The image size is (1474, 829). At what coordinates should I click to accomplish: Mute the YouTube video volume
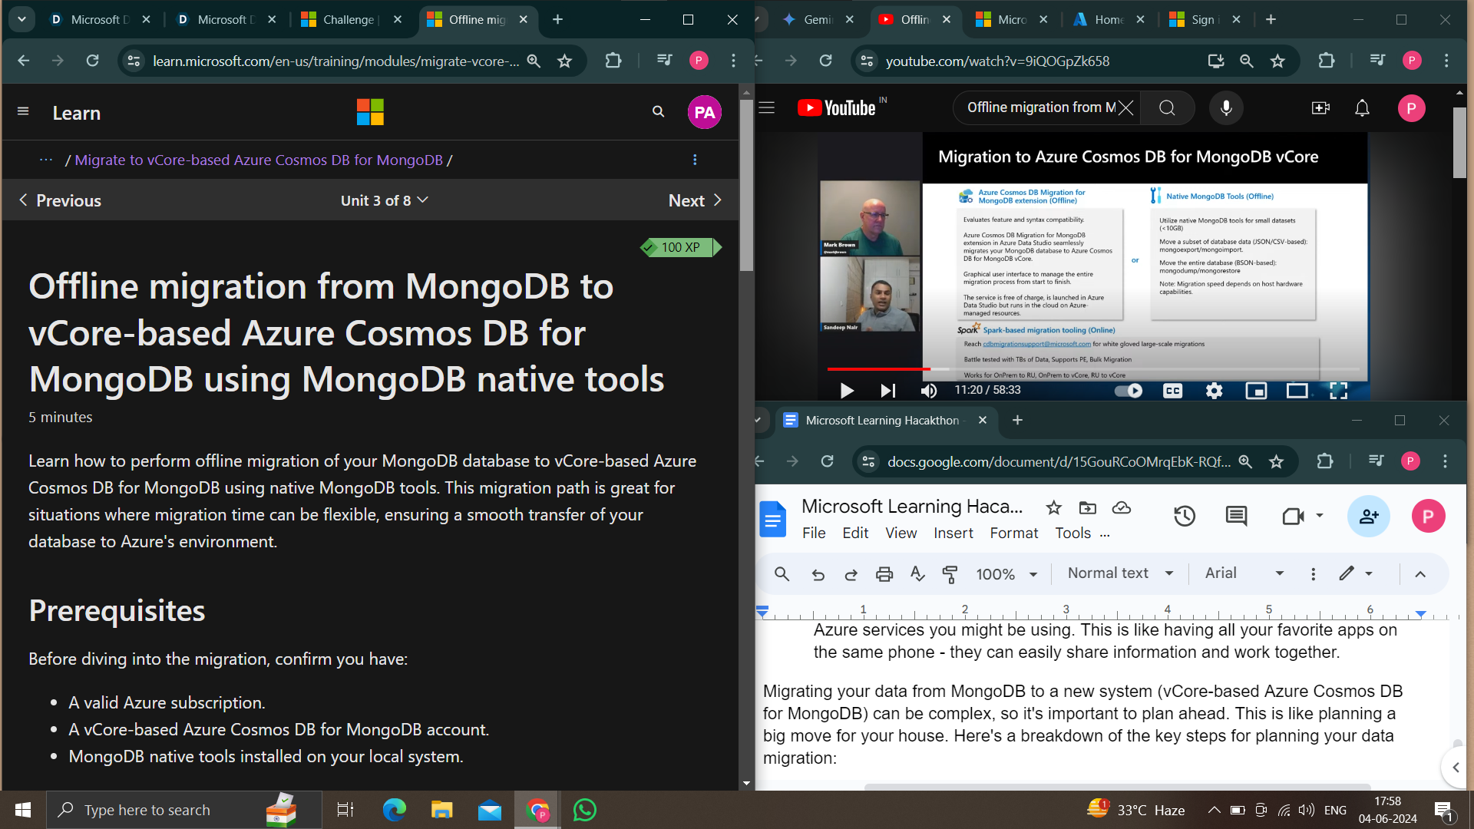929,391
